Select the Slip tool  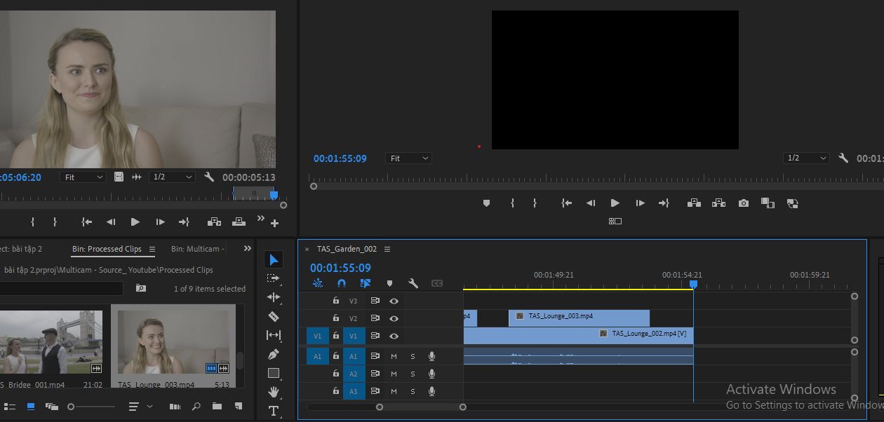pos(274,335)
